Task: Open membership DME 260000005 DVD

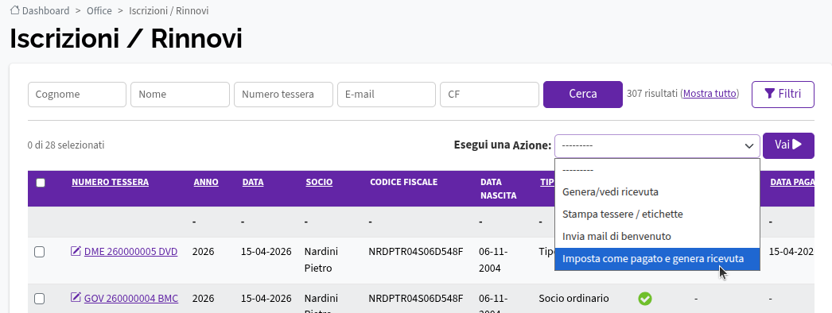Action: tap(130, 252)
